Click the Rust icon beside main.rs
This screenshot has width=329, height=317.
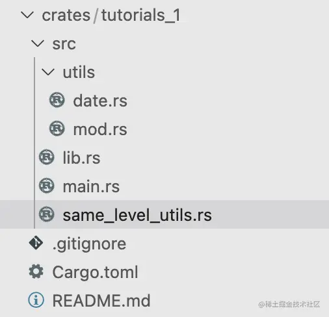click(46, 186)
